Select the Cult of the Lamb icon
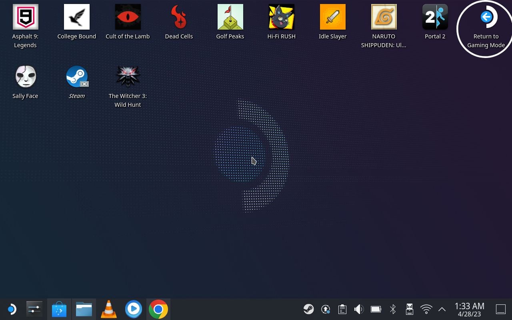This screenshot has height=320, width=512. click(x=128, y=17)
